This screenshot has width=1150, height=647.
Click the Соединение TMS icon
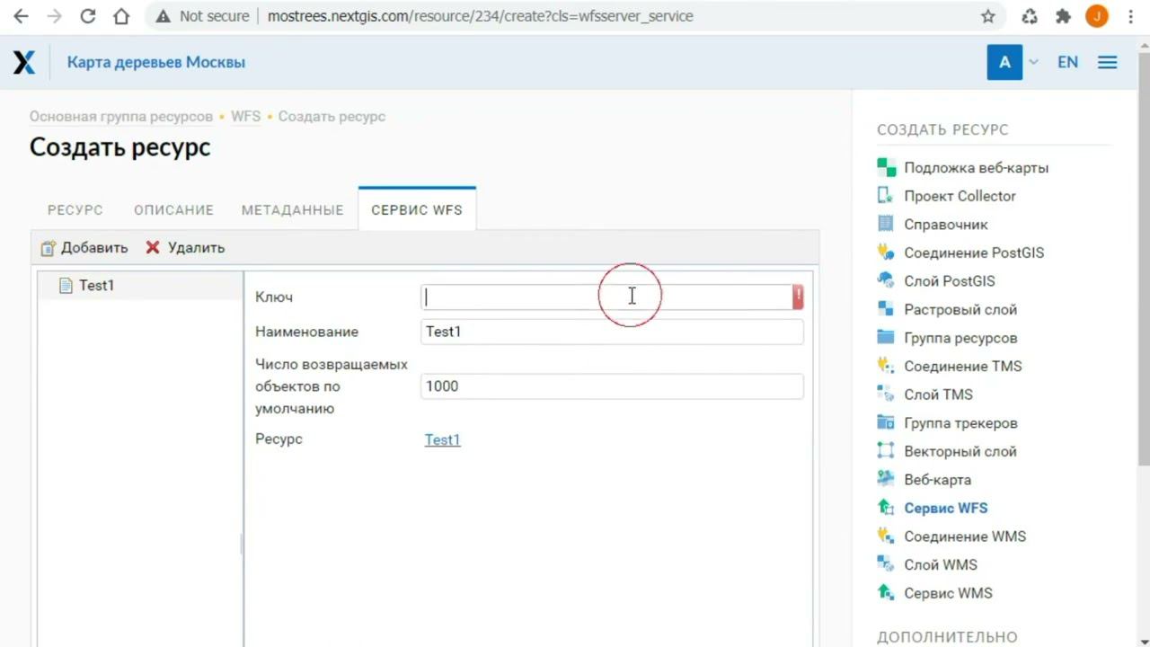click(887, 366)
